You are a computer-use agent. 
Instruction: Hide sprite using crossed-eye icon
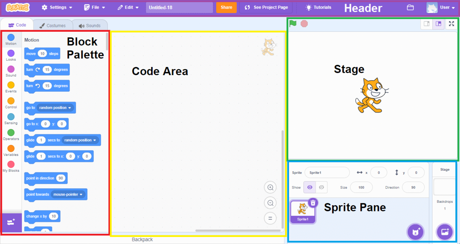pos(321,187)
